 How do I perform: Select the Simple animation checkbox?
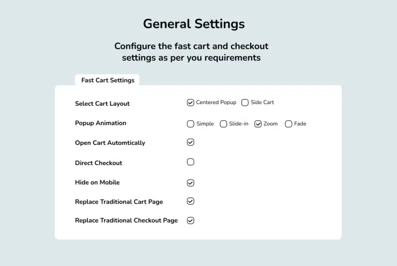(x=190, y=124)
